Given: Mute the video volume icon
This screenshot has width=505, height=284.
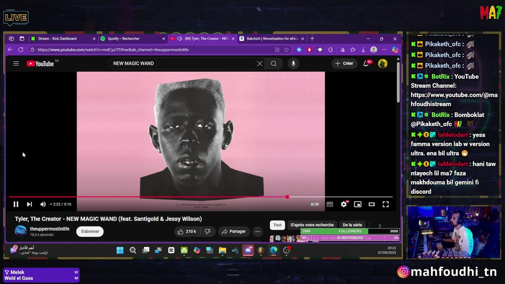Looking at the screenshot, I should [x=43, y=204].
